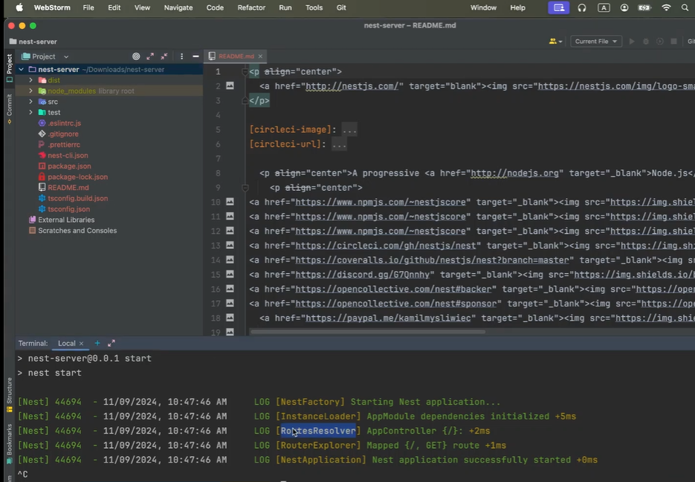This screenshot has height=482, width=695.
Task: Open the Navigate menu
Action: (x=178, y=7)
